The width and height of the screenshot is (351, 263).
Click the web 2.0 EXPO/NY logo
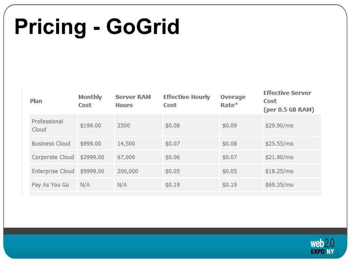click(322, 246)
